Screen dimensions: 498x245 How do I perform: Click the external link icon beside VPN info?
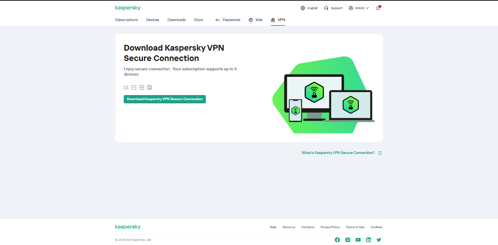(x=380, y=153)
